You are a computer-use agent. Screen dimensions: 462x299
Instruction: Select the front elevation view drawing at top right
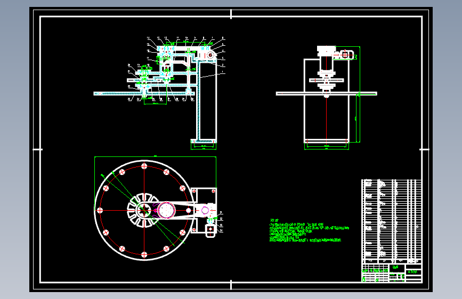pyautogui.click(x=327, y=97)
